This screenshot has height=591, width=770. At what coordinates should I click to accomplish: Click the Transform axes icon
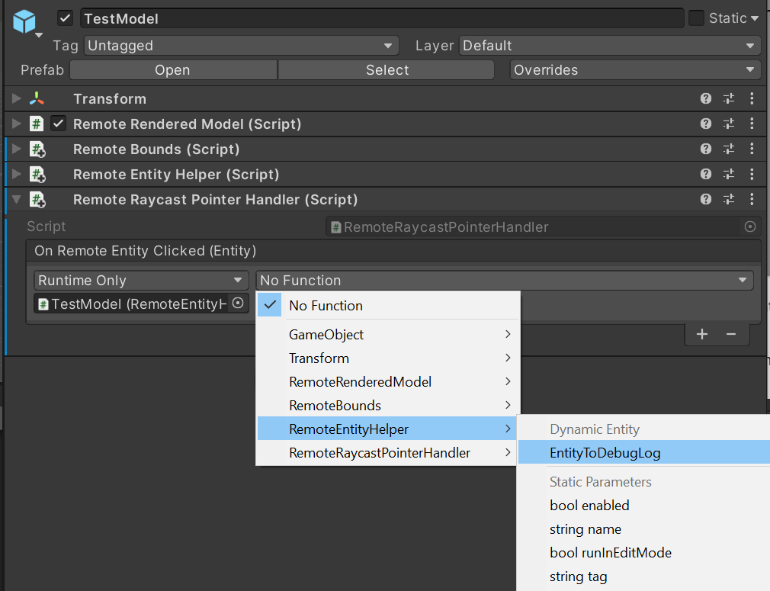click(x=37, y=98)
